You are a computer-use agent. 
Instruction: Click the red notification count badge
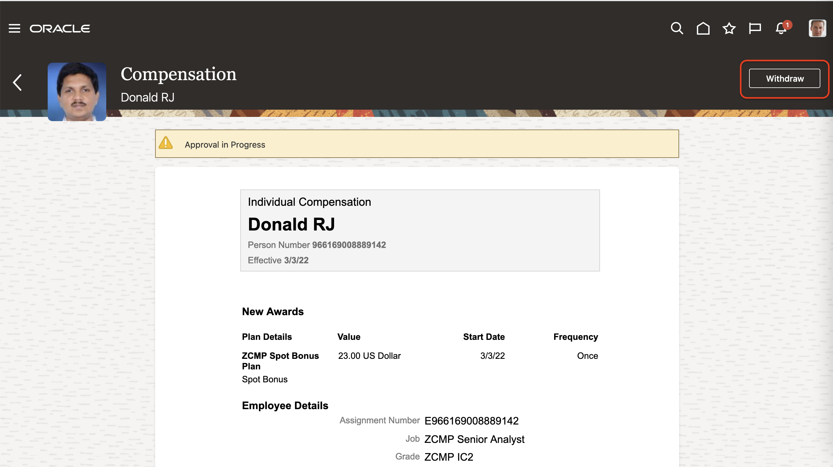click(x=787, y=25)
